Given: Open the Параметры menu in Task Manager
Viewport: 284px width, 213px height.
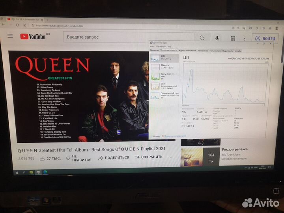Looking at the screenshot, I should [x=161, y=47].
